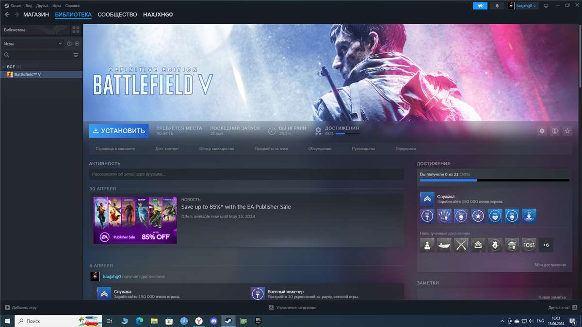Go back with the navigation arrow
The image size is (582, 327).
pos(7,15)
